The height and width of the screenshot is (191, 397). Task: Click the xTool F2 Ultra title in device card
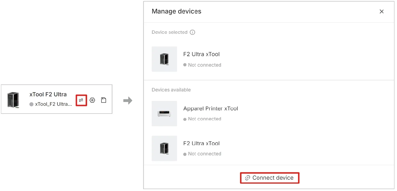(48, 94)
